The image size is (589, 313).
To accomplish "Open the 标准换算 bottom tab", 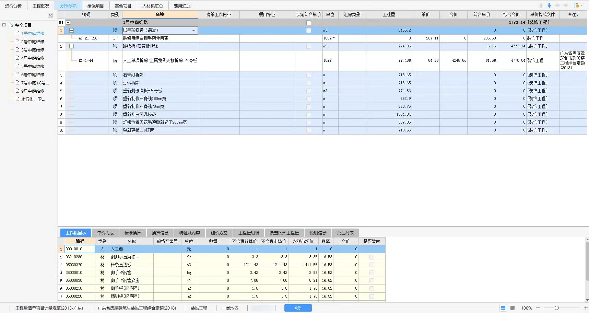I will coord(133,233).
